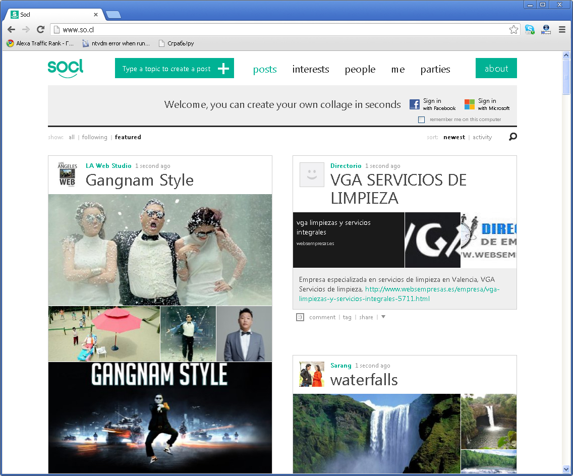
Task: Go to the posts section
Action: 265,69
